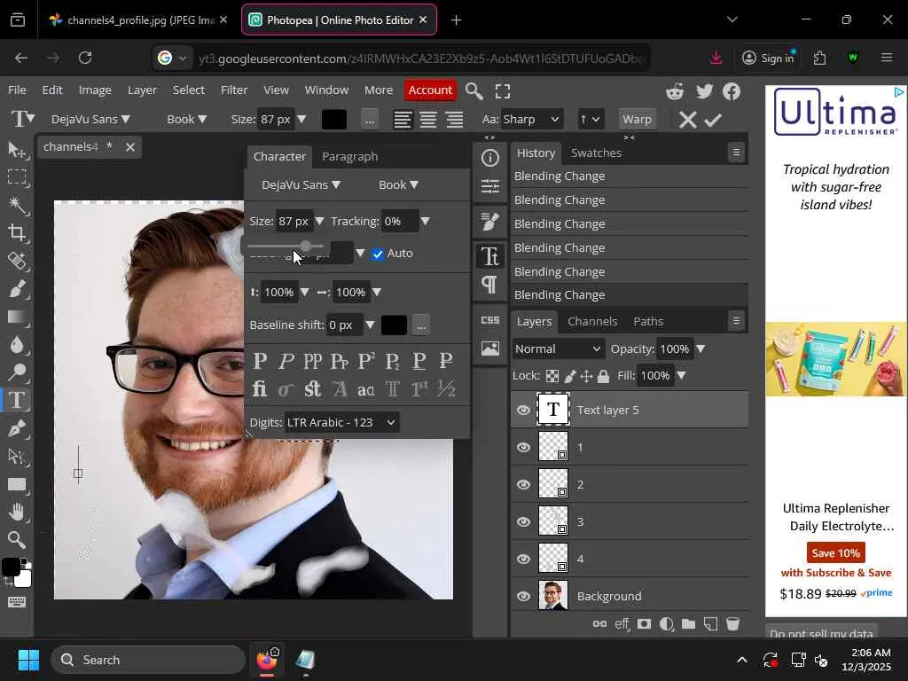Pick the Zoom tool in toolbar

pyautogui.click(x=17, y=540)
